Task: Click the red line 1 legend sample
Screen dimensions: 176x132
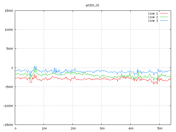Action: pyautogui.click(x=164, y=13)
